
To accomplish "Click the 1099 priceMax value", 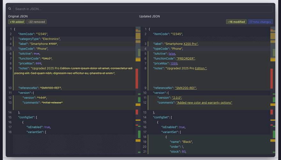I will click(x=174, y=63).
